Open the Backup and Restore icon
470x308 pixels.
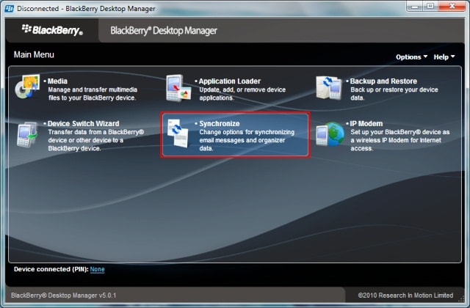[x=329, y=87]
